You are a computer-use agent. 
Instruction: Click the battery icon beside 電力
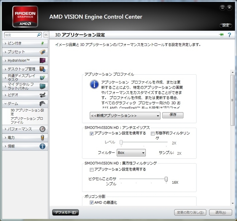pos(42,137)
